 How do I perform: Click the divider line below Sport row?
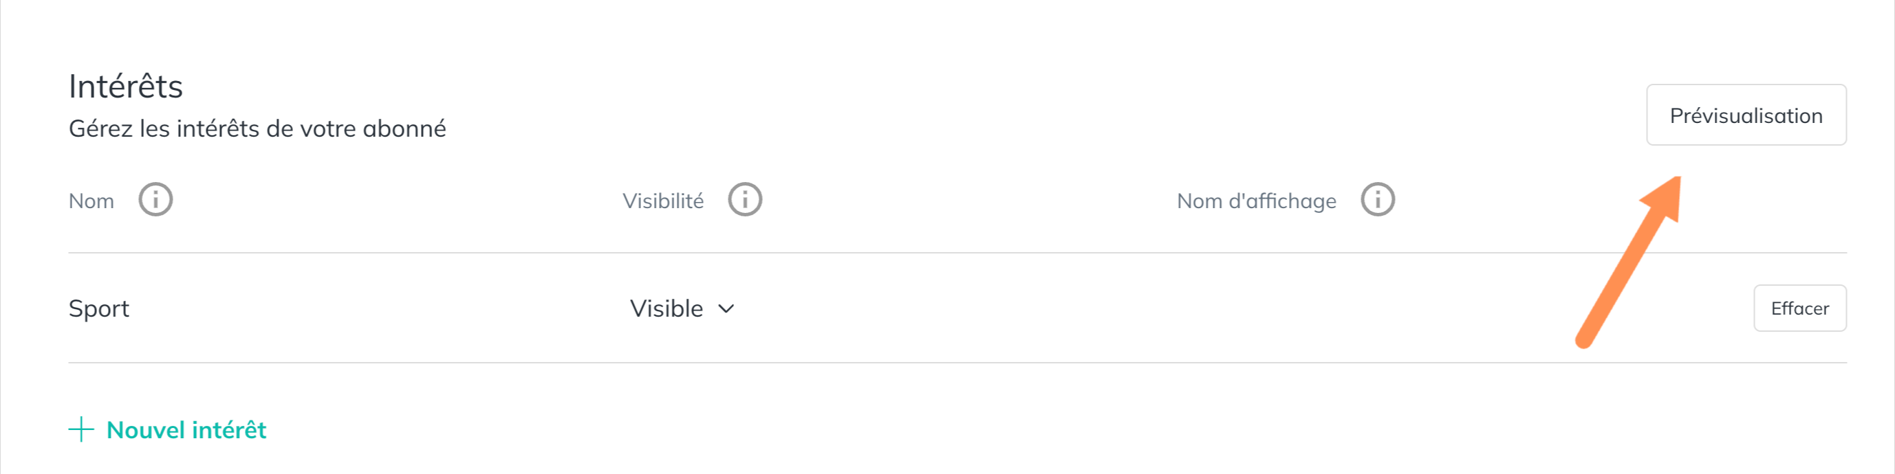957,362
